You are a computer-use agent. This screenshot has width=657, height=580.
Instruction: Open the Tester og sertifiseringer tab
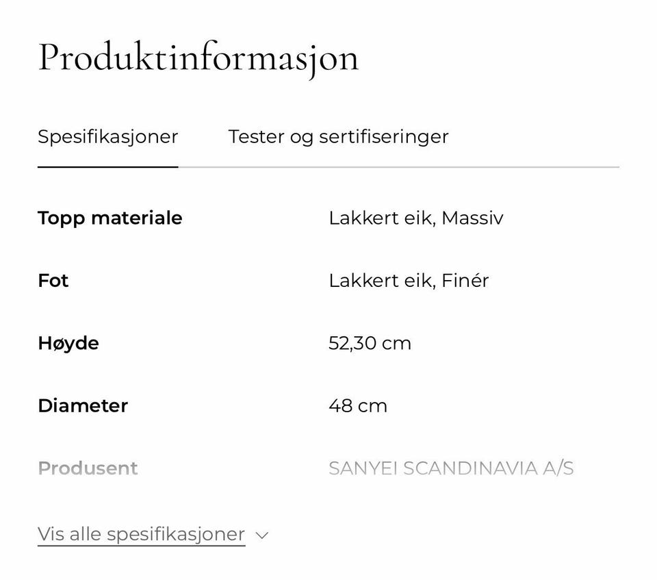(338, 136)
